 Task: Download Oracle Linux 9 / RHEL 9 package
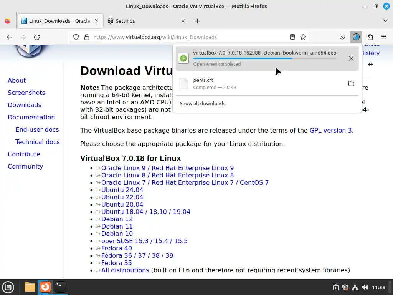click(167, 168)
